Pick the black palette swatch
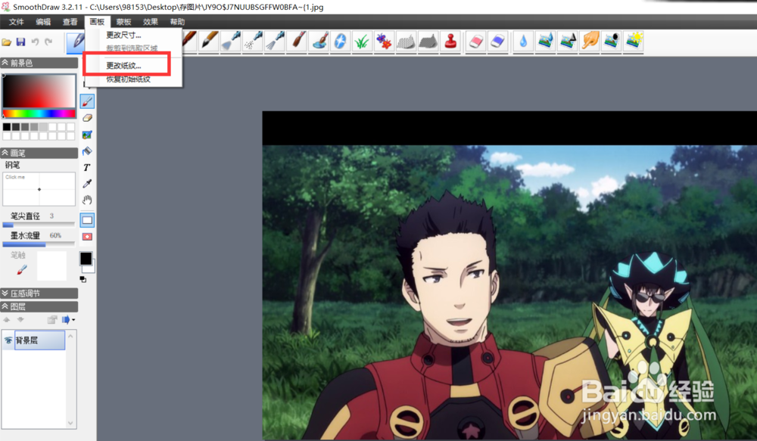The image size is (757, 441). pyautogui.click(x=7, y=127)
